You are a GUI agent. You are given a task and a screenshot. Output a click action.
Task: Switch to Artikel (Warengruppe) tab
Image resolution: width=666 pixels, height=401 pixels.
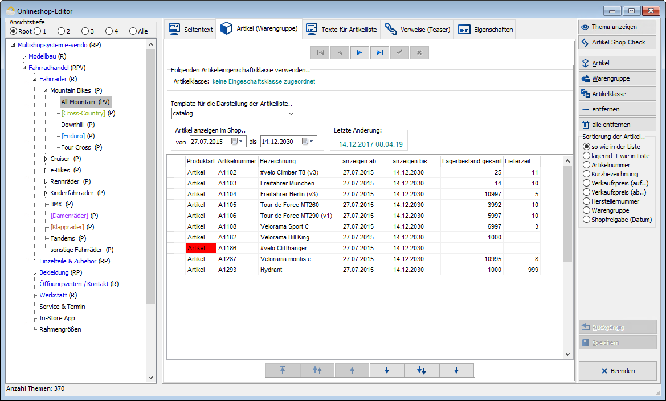point(259,29)
